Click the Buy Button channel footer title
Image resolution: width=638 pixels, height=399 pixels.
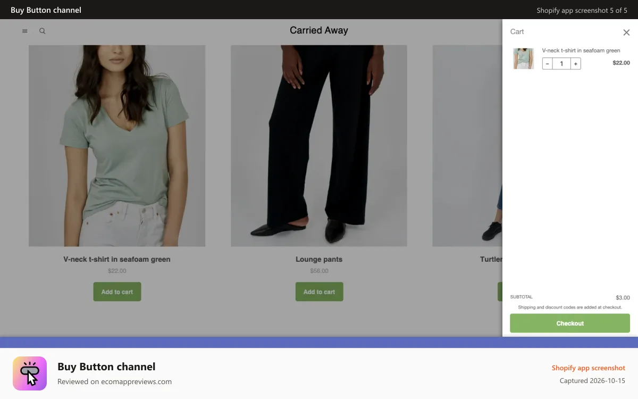pos(106,367)
